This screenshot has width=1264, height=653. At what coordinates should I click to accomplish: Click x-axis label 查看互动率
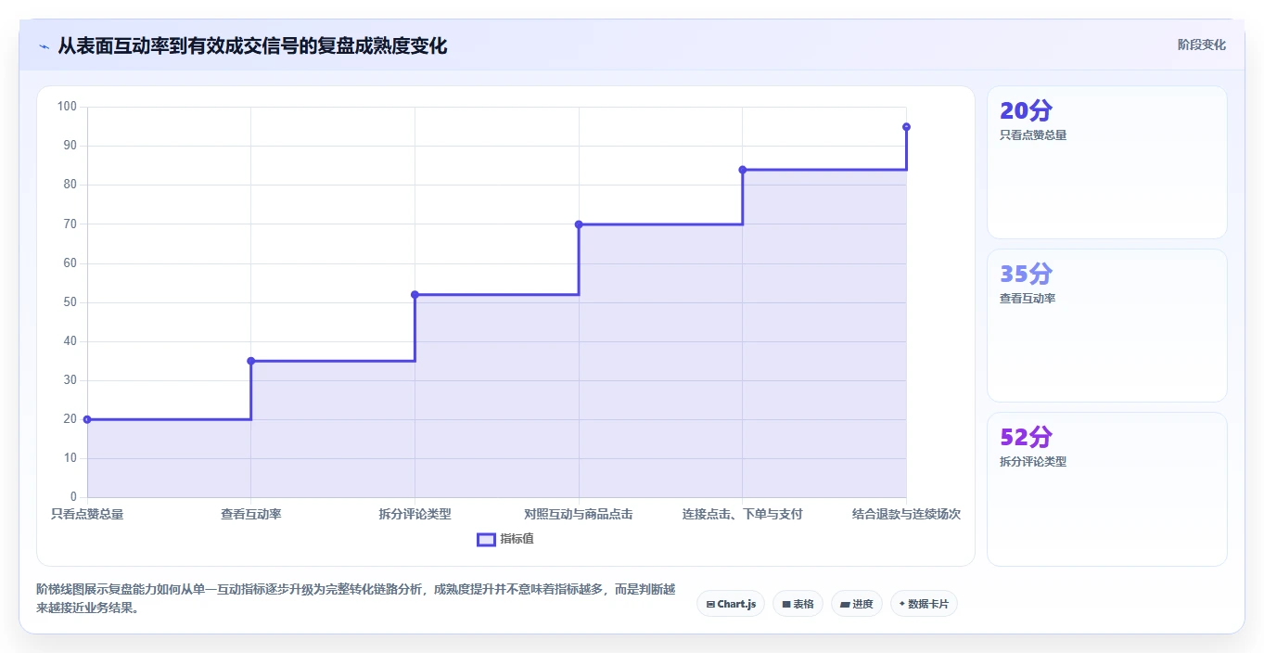click(251, 514)
